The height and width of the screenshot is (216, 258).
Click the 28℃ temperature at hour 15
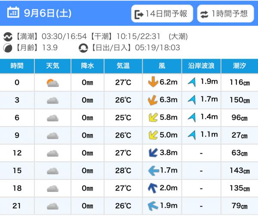tap(123, 171)
